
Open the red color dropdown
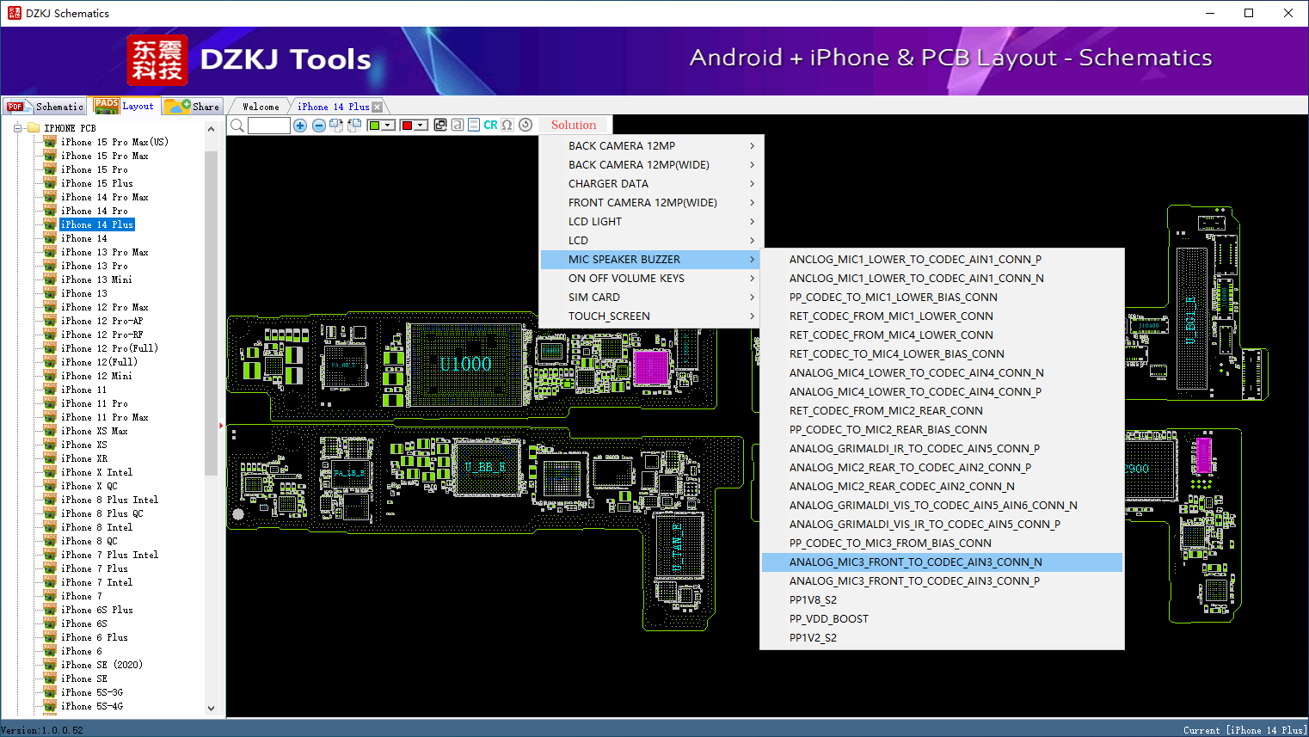pos(421,126)
